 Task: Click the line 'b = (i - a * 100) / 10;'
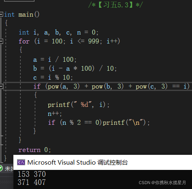coord(75,68)
